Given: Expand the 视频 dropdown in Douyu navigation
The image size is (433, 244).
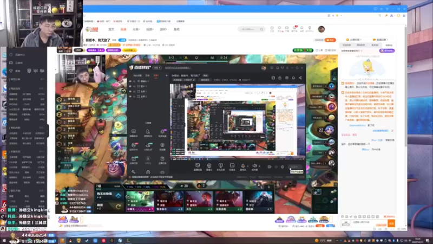Looking at the screenshot, I should pos(149,29).
